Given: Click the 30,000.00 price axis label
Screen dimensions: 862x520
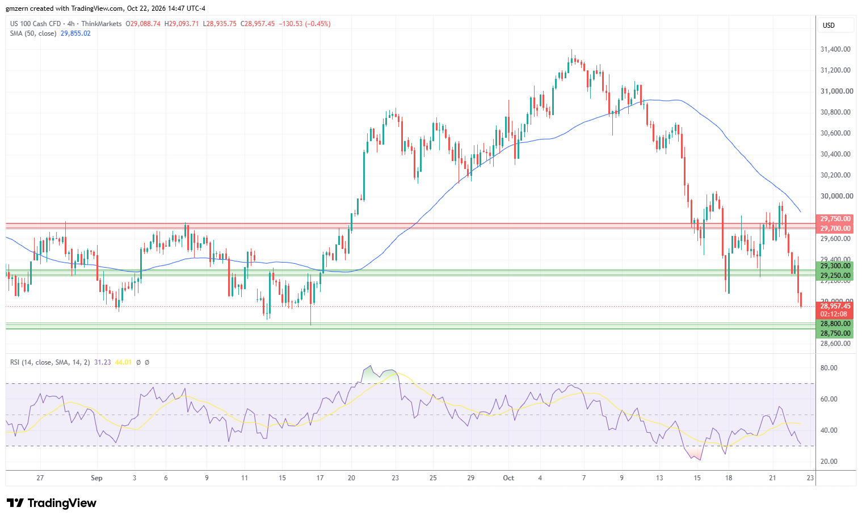Looking at the screenshot, I should tap(836, 196).
